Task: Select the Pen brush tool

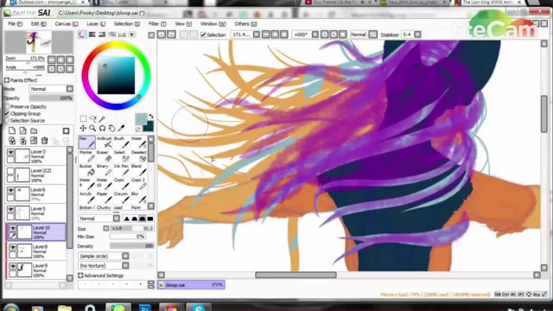Action: coord(87,143)
